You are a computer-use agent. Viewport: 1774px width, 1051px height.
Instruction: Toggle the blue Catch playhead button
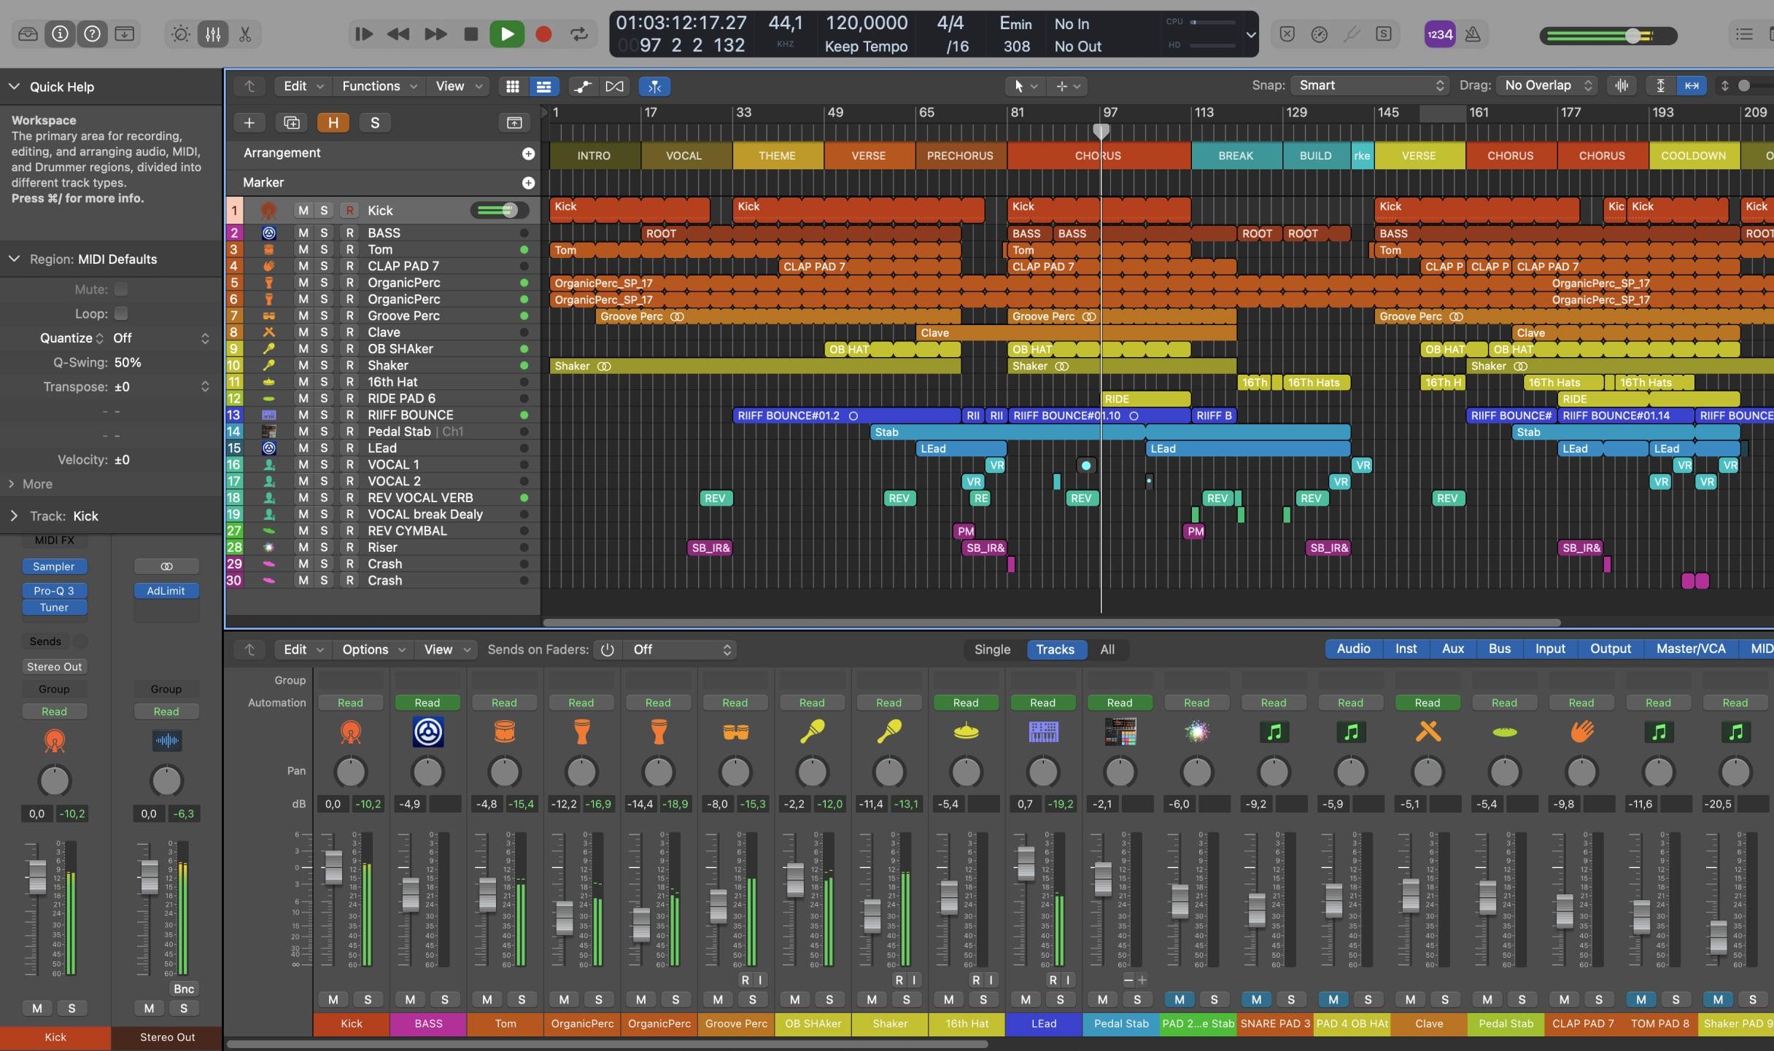[x=654, y=86]
